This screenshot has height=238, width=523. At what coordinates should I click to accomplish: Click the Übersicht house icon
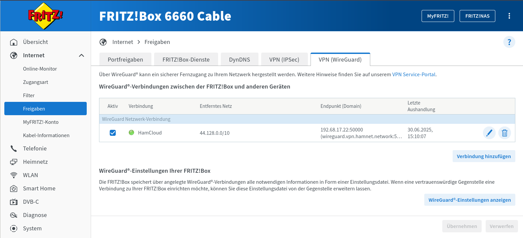coord(14,42)
